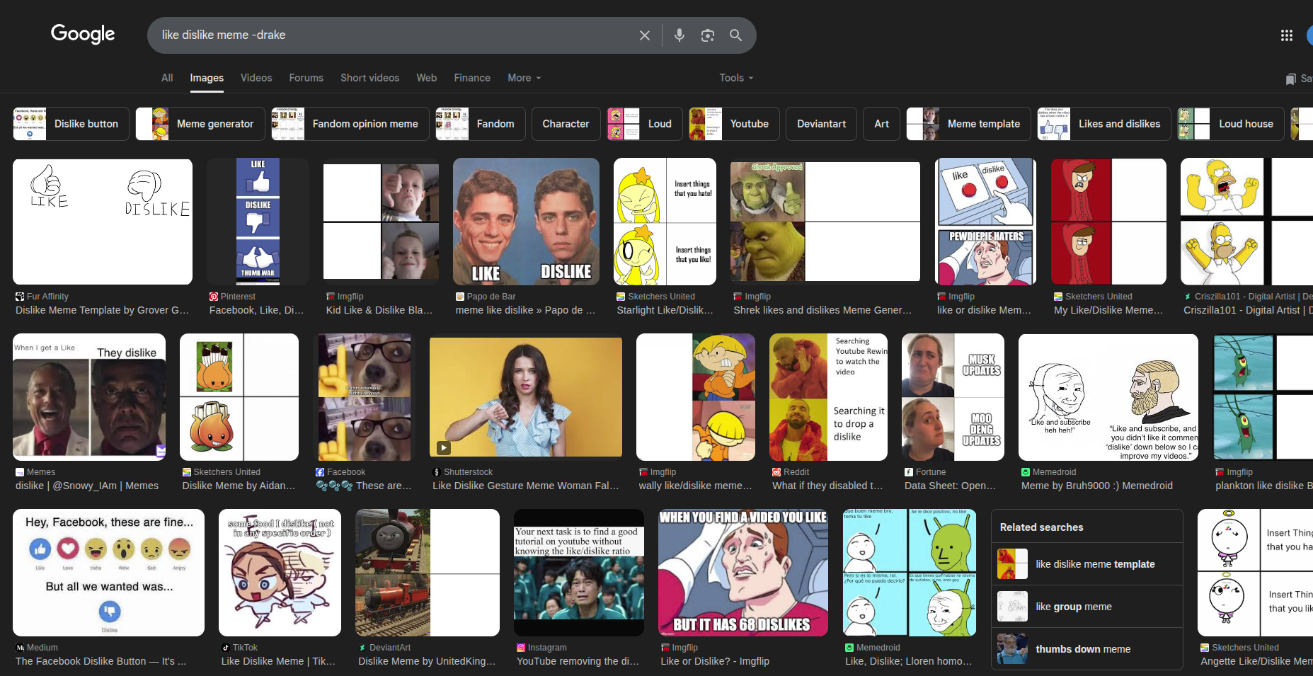The image size is (1313, 676).
Task: Click the Google logo
Action: pyautogui.click(x=83, y=34)
